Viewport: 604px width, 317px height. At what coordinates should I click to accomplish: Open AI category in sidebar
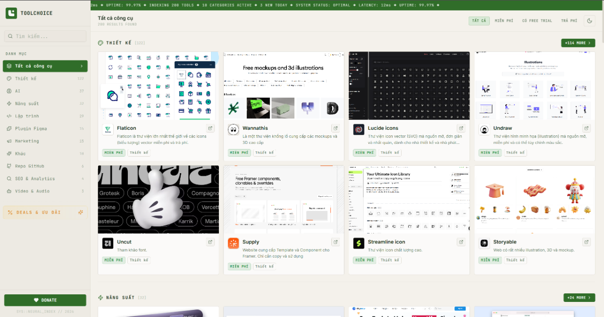[x=45, y=91]
